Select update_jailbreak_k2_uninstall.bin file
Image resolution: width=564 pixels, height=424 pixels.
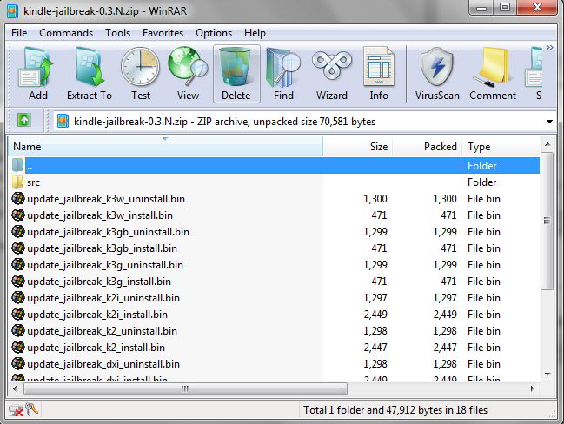click(x=274, y=331)
